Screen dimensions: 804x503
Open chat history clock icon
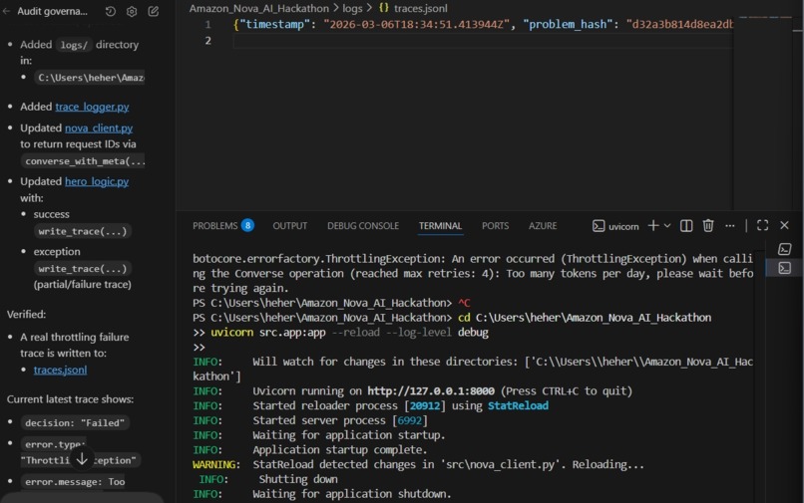tap(111, 11)
